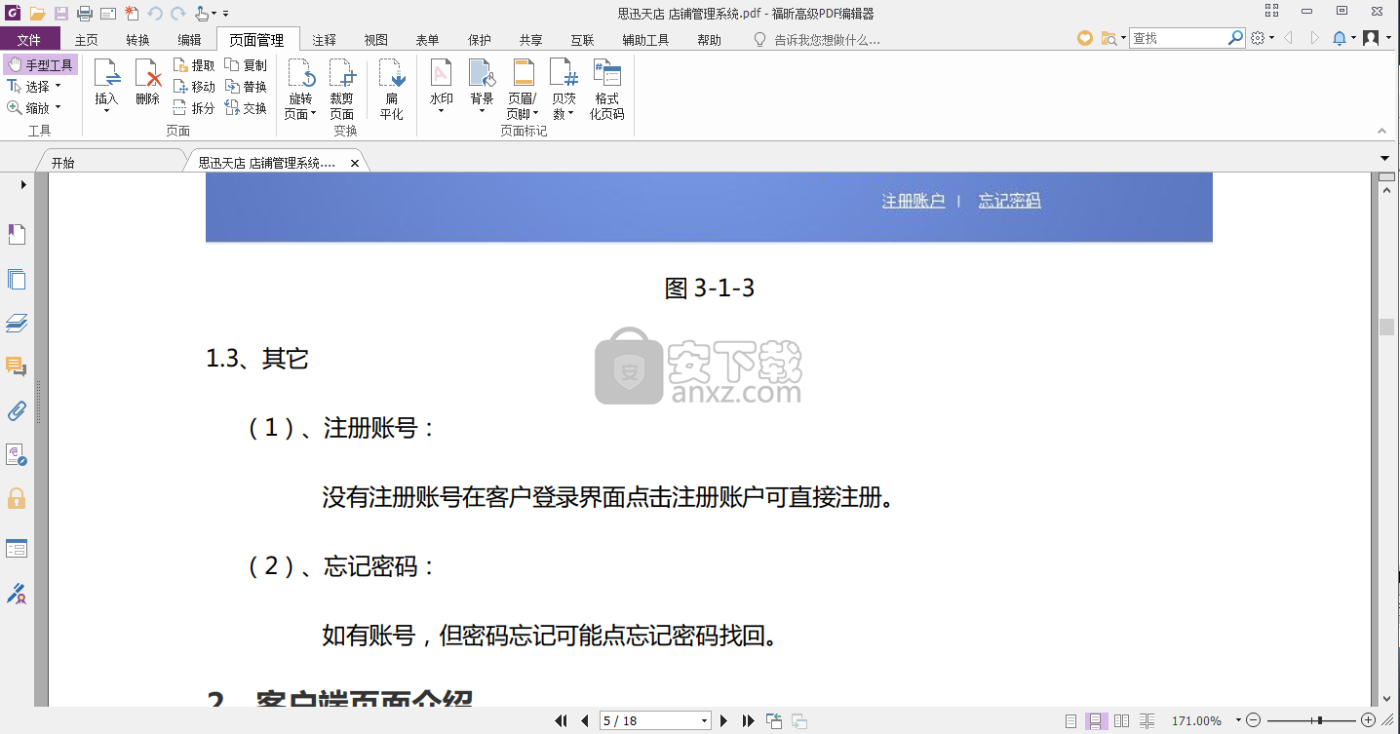Switch to the Comment (注释) tab

tap(324, 40)
